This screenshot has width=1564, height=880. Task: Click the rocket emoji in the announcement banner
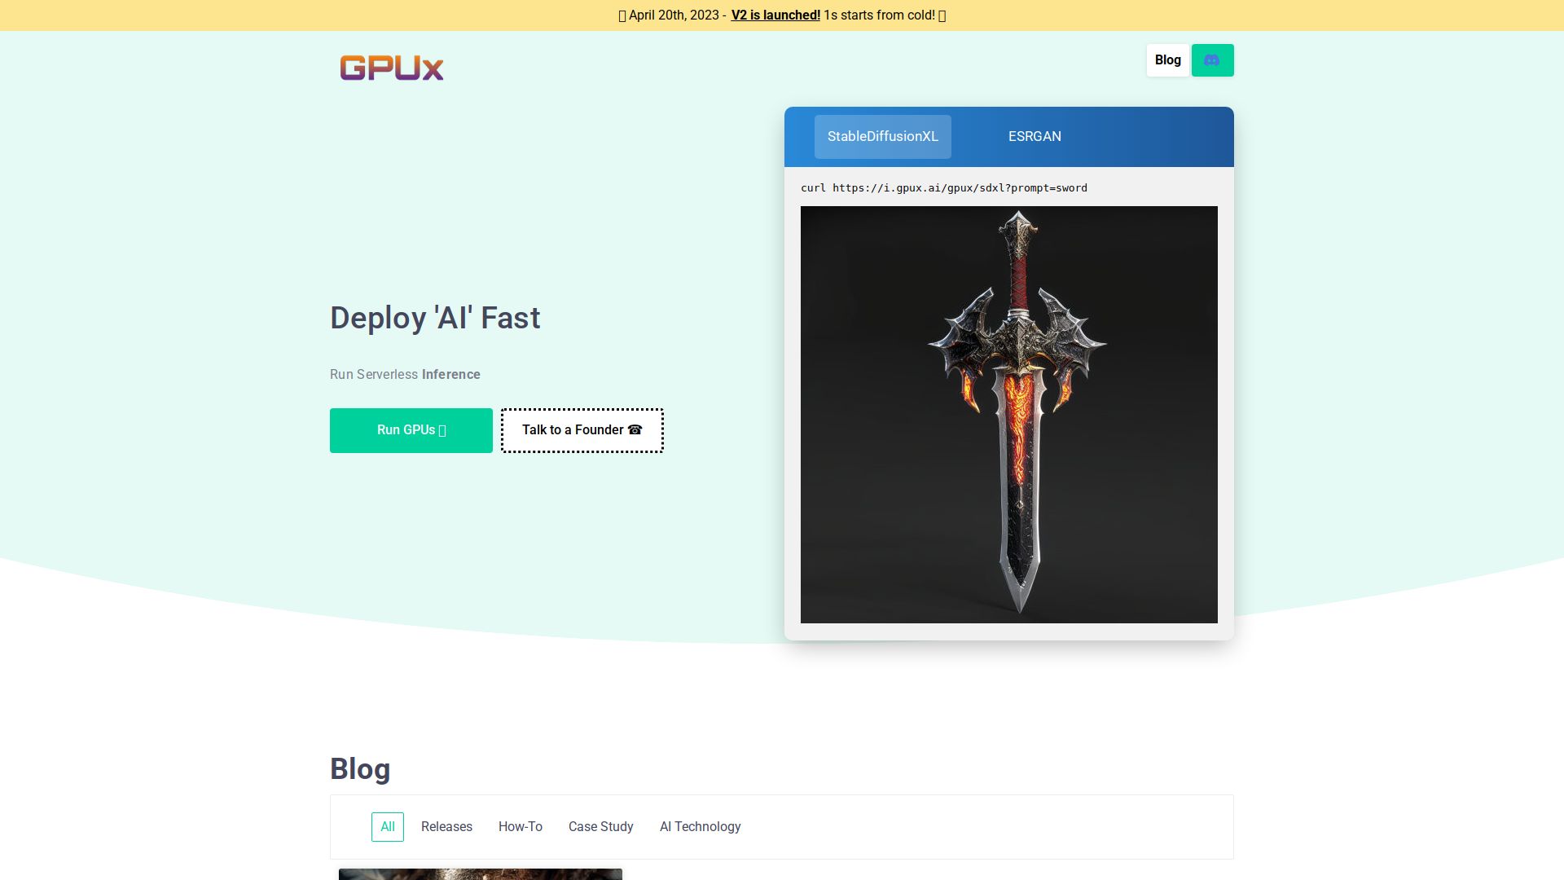point(622,15)
